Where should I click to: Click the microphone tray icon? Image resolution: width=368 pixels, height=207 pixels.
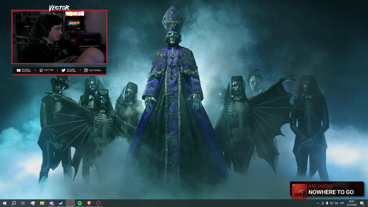pos(327,203)
